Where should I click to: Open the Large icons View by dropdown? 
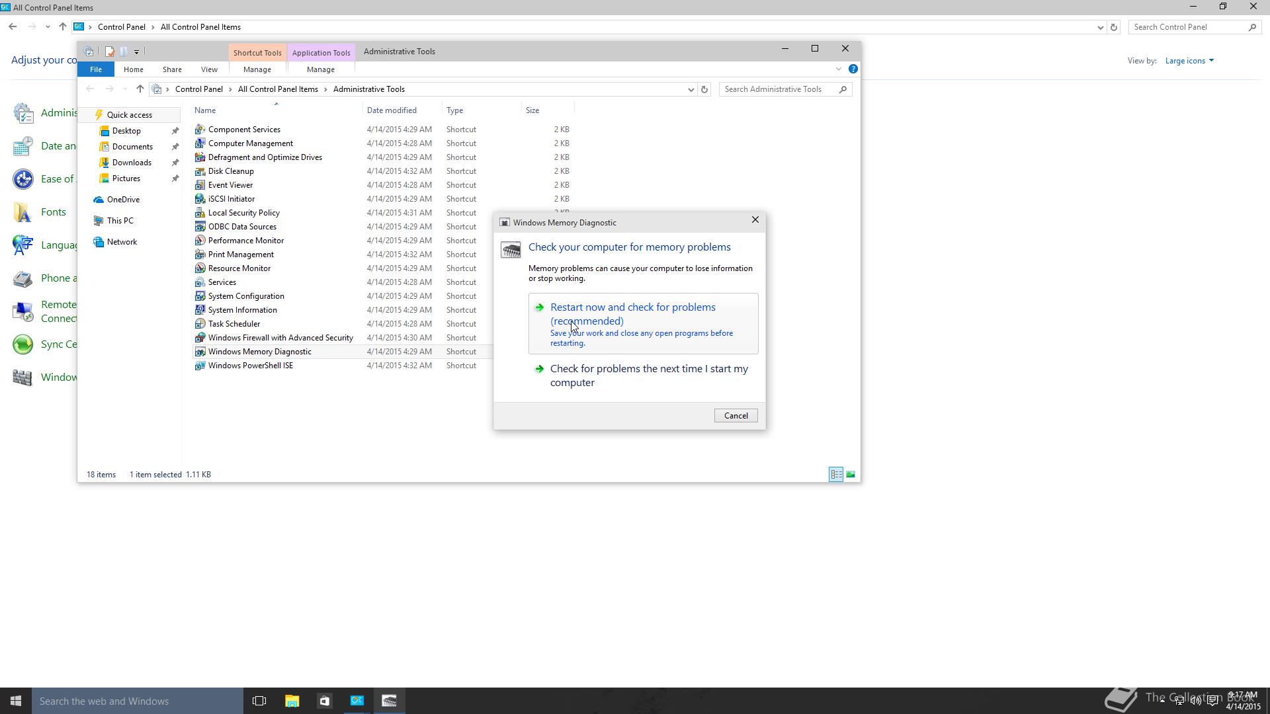coord(1189,61)
